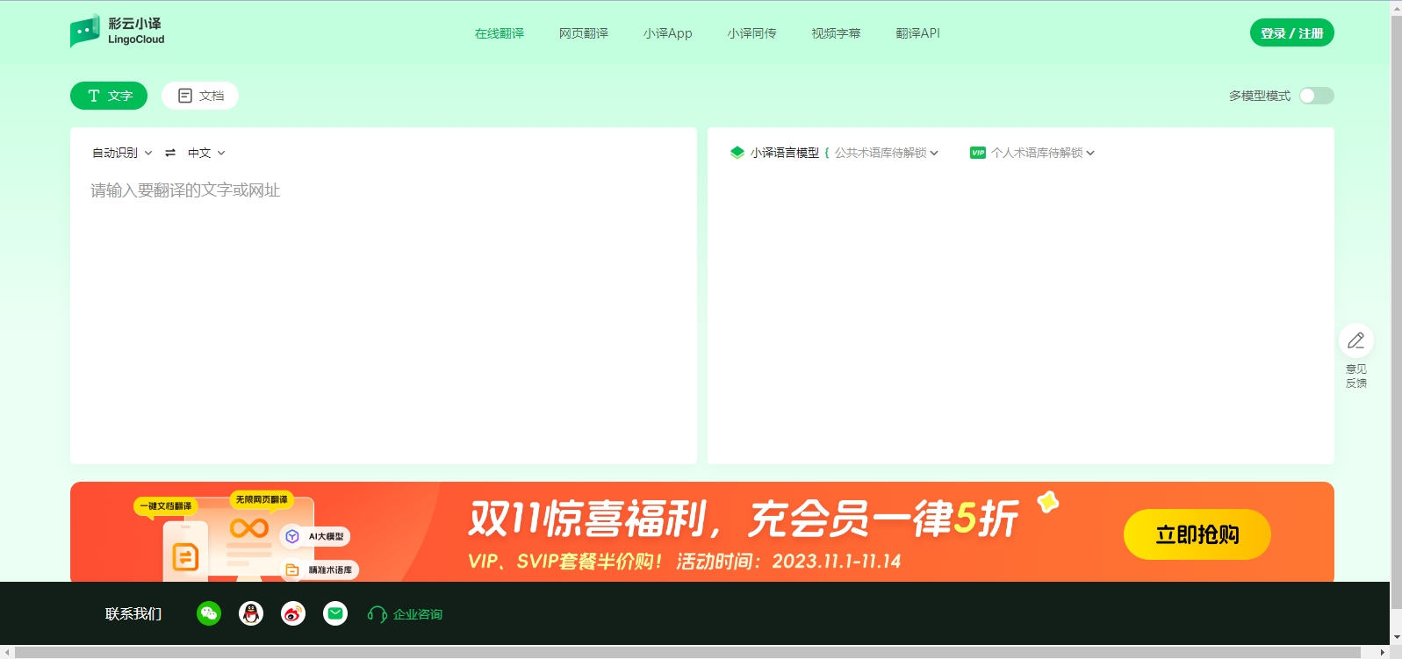1402x659 pixels.
Task: Select the 文字 text mode tab
Action: 109,96
